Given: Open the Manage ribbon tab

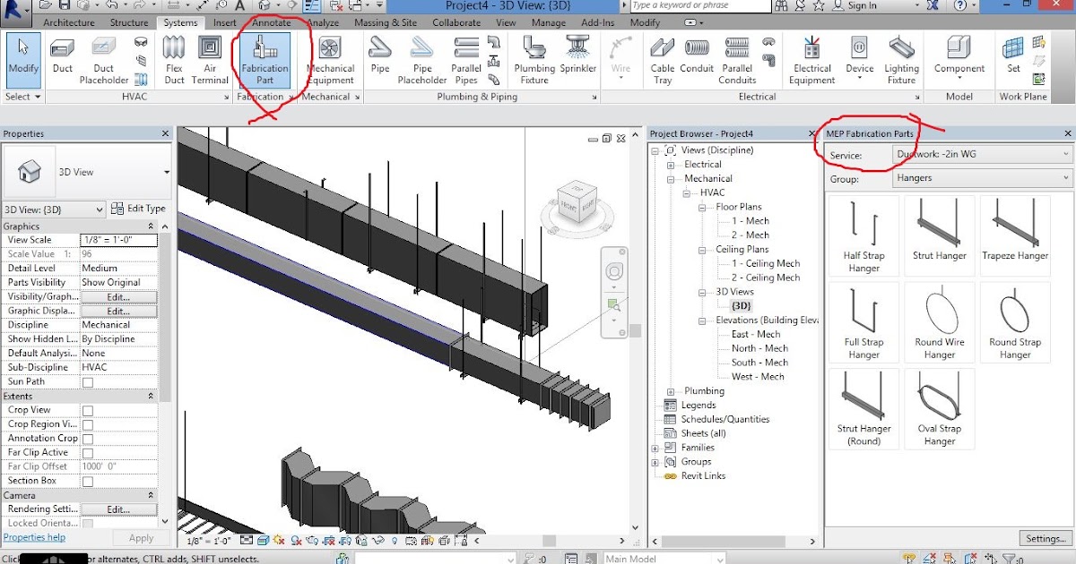Looking at the screenshot, I should 548,22.
